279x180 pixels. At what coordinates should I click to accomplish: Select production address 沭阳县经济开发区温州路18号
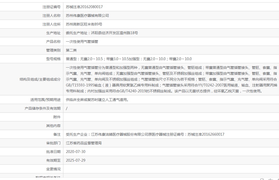pos(114,33)
